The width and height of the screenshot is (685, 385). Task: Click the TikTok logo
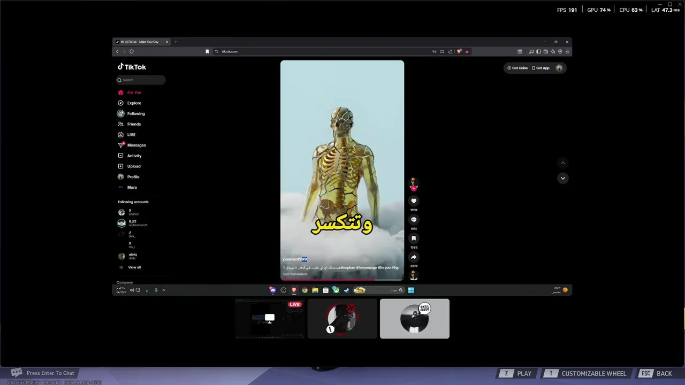pyautogui.click(x=132, y=67)
